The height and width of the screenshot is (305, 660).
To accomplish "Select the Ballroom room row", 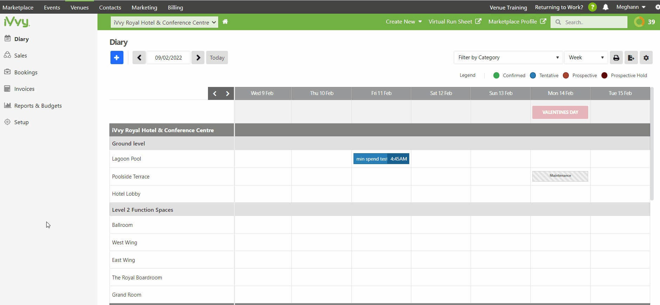I will point(171,225).
